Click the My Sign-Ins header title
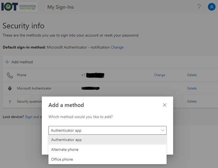This screenshot has width=218, height=168. (60, 7)
